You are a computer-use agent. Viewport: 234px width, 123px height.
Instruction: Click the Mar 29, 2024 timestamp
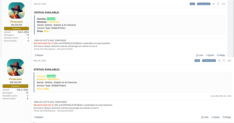(x=40, y=4)
